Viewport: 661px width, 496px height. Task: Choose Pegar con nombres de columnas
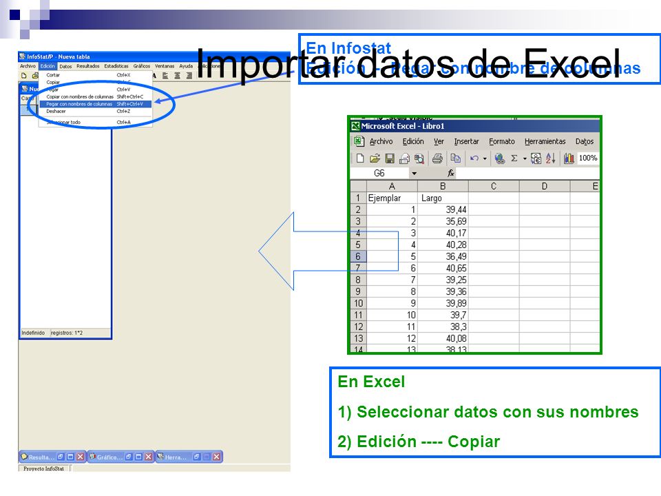point(95,104)
